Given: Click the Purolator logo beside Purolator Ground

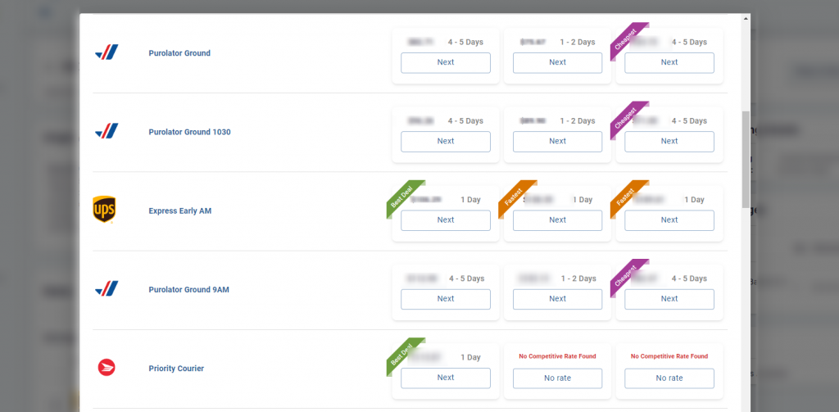Looking at the screenshot, I should 107,53.
